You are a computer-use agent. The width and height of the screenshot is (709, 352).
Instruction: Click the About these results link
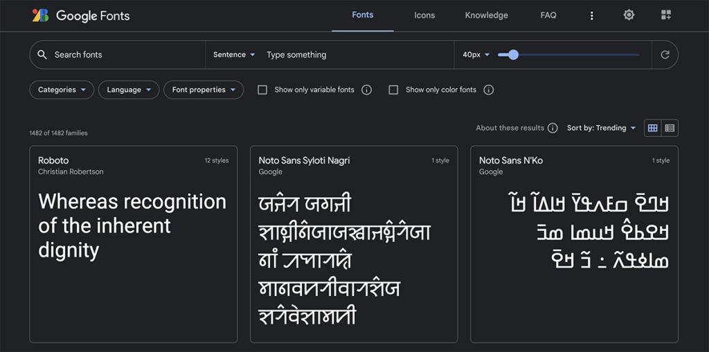point(510,128)
